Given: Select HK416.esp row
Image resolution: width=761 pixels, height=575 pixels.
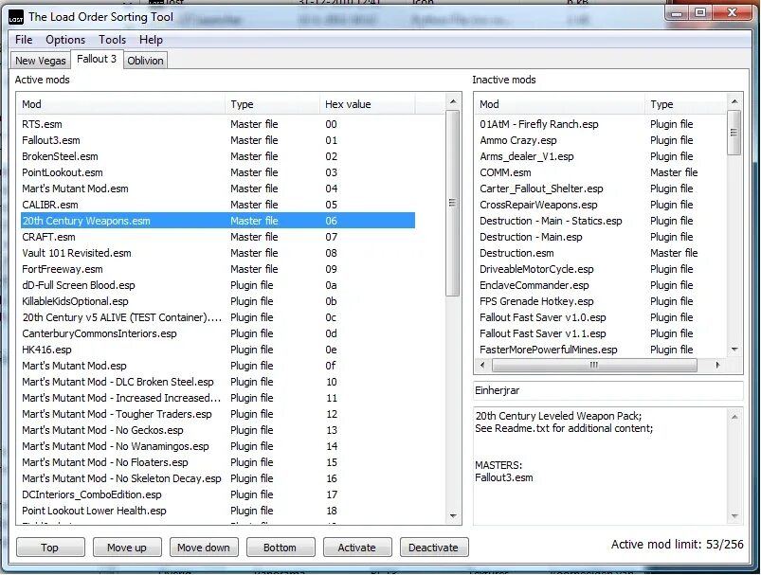Looking at the screenshot, I should click(x=217, y=350).
